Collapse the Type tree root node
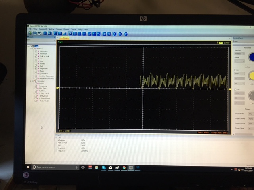This screenshot has height=190, width=254. pos(28,46)
